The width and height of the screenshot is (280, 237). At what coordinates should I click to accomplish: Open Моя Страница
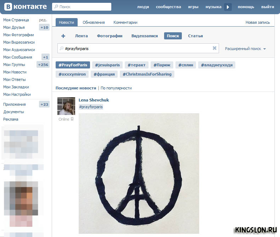(x=16, y=20)
